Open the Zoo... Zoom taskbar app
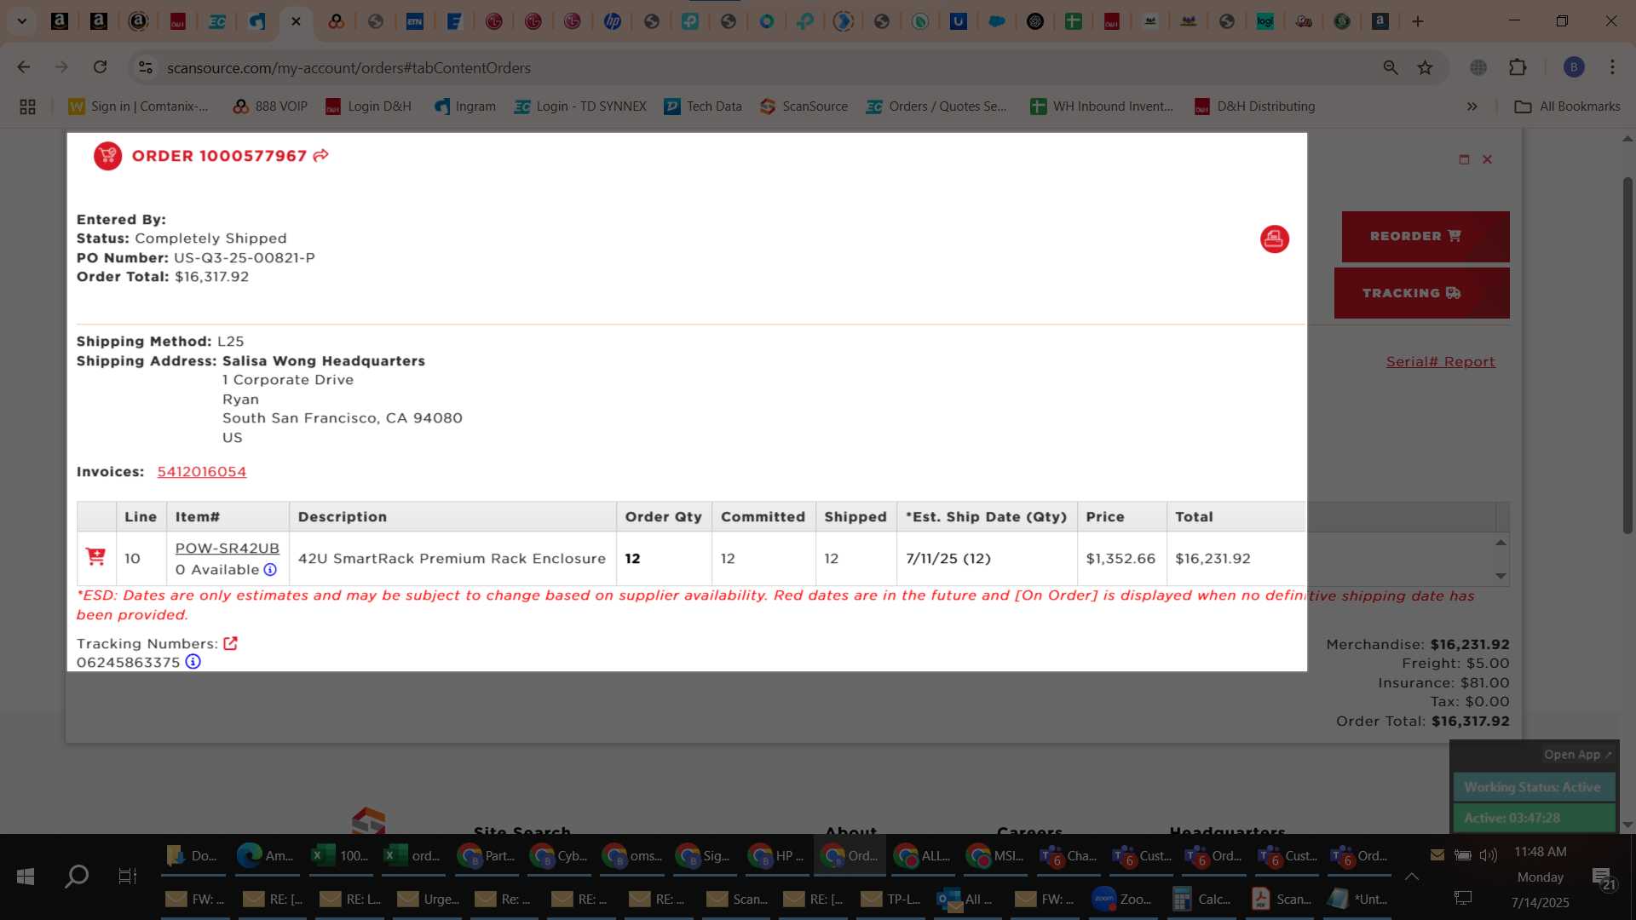This screenshot has height=920, width=1636. pyautogui.click(x=1124, y=899)
